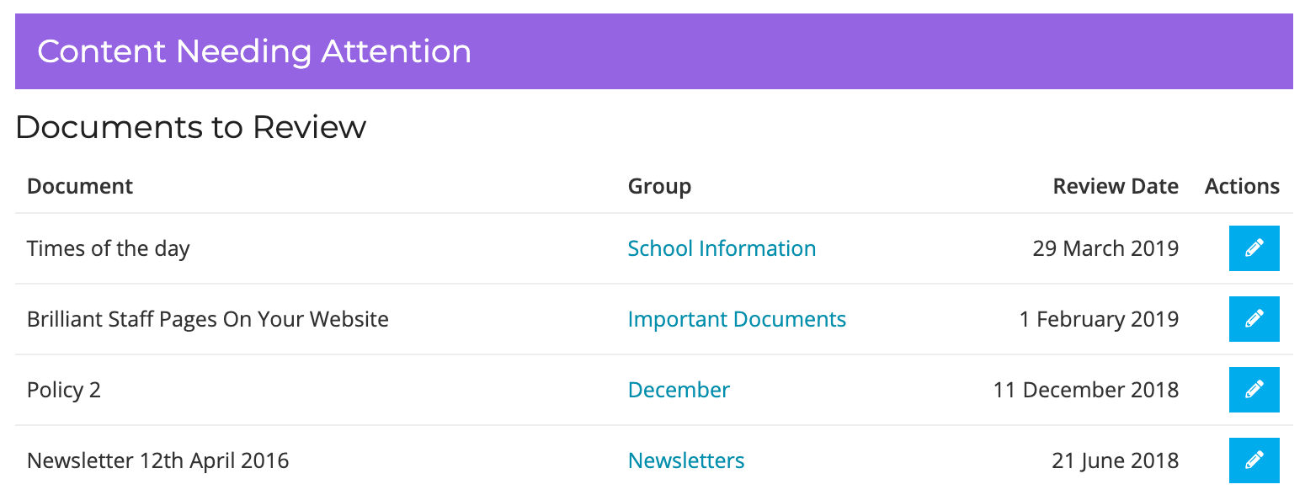Click Brilliant Staff Pages On Your Website title
The height and width of the screenshot is (495, 1305).
coord(208,320)
